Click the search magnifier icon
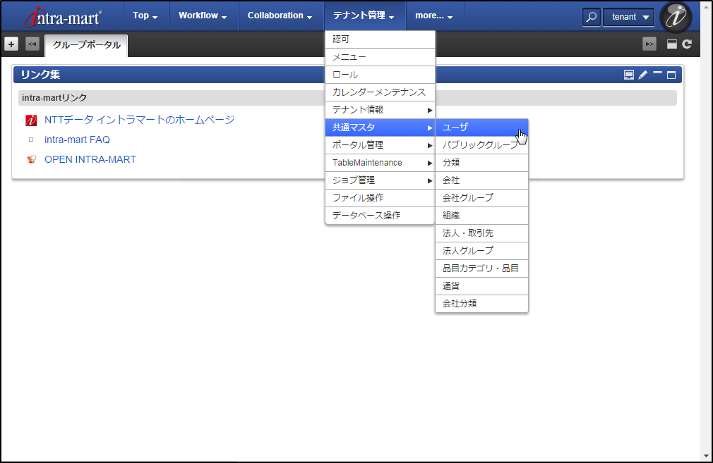The width and height of the screenshot is (713, 463). (591, 17)
